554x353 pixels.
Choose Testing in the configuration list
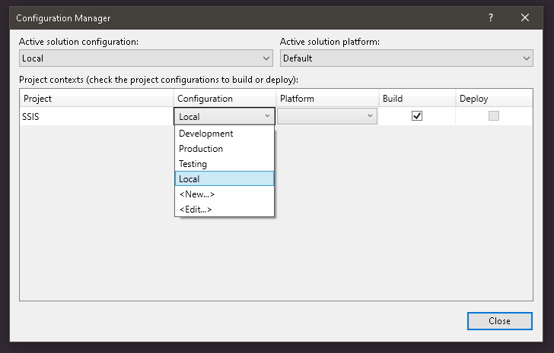pos(193,164)
